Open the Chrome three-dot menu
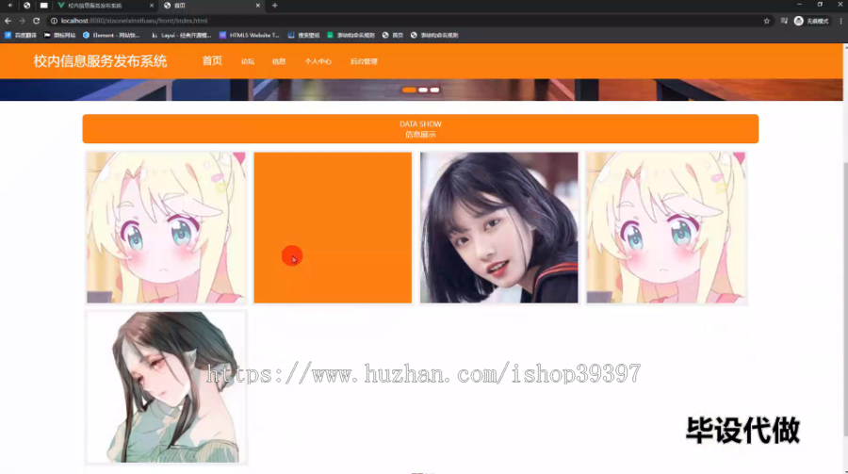848x474 pixels. pyautogui.click(x=840, y=21)
